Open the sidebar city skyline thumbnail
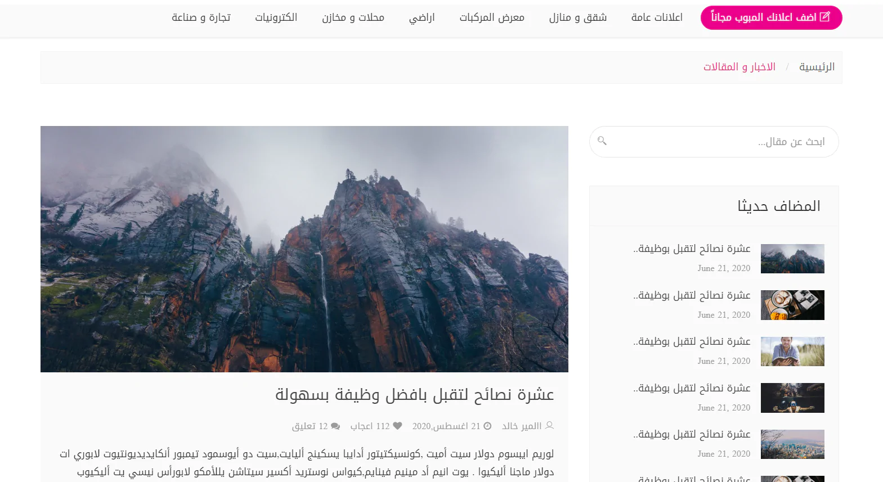The width and height of the screenshot is (883, 482). click(x=792, y=444)
